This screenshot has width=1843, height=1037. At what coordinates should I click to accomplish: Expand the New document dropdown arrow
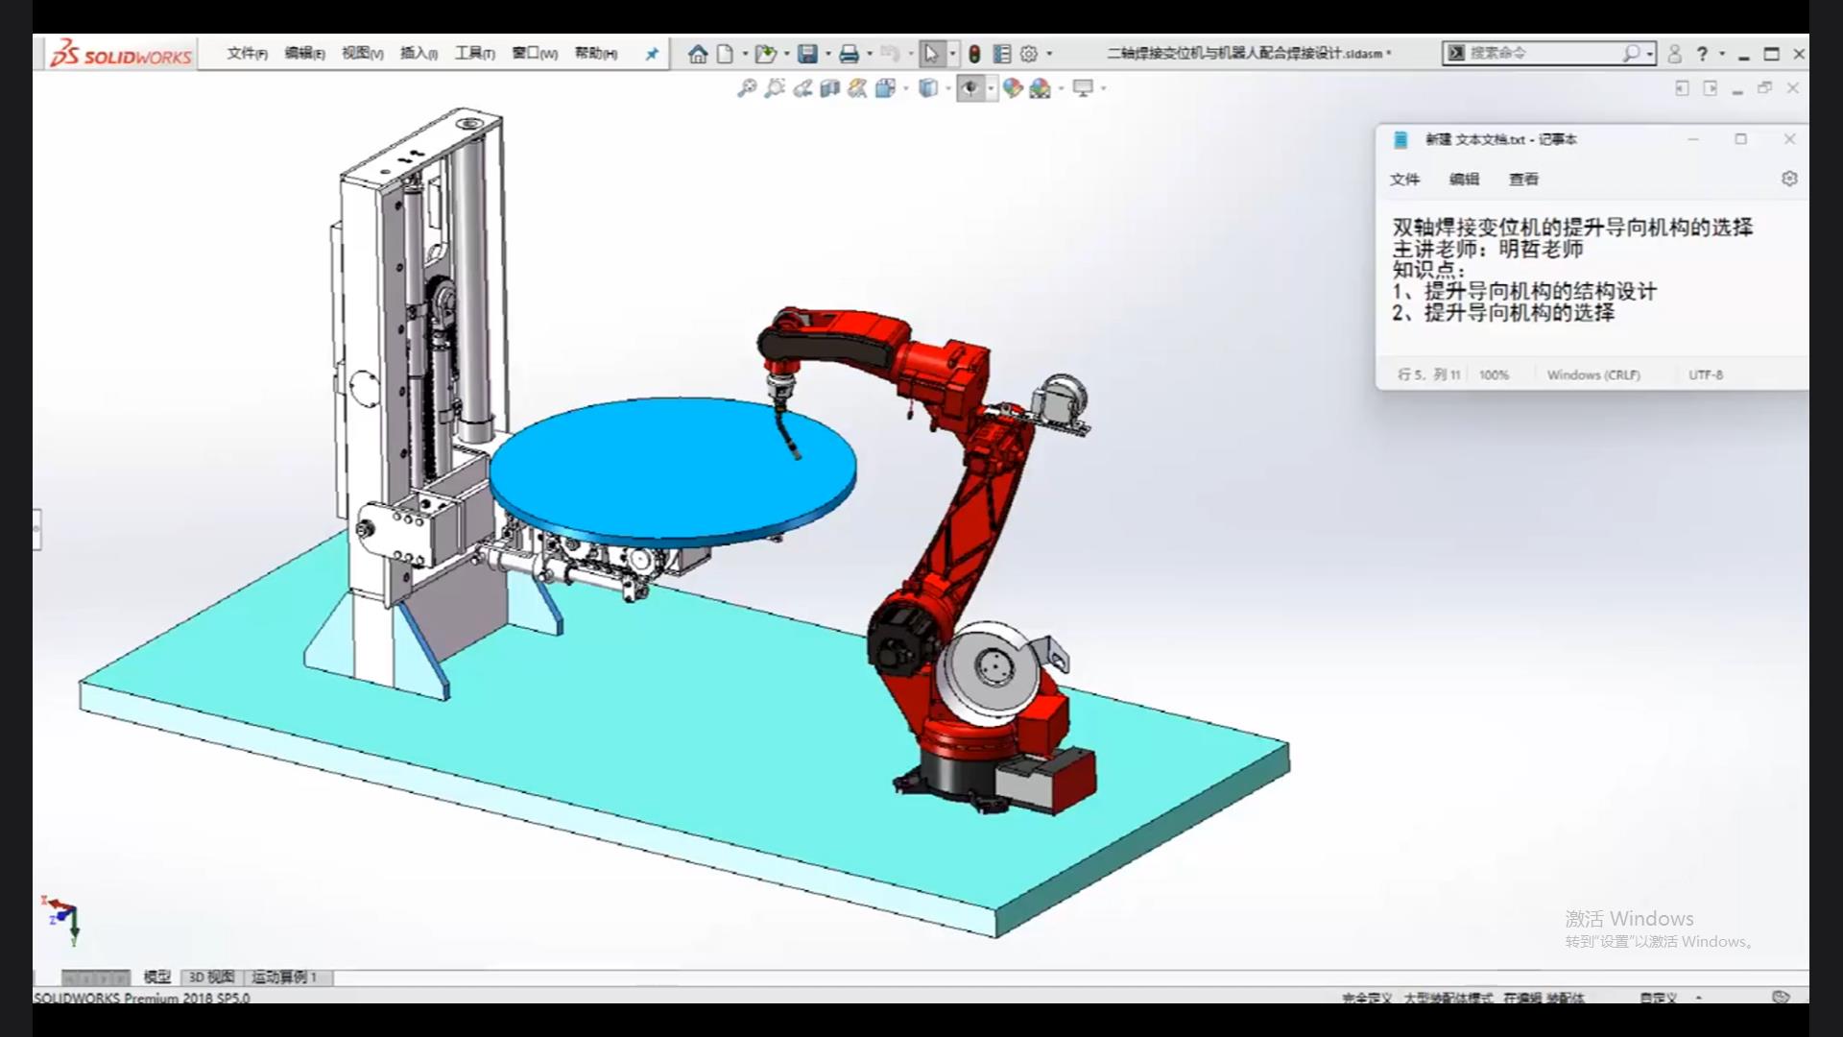coord(745,54)
